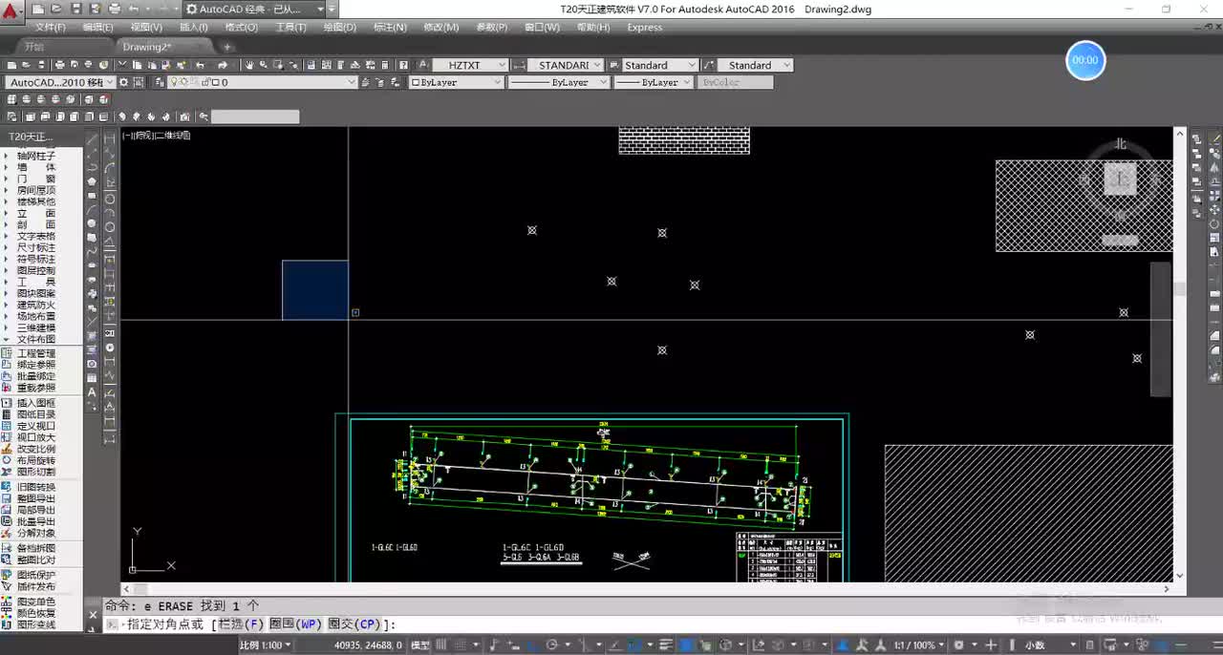
Task: Open the 文件(F) menu
Action: [x=50, y=28]
